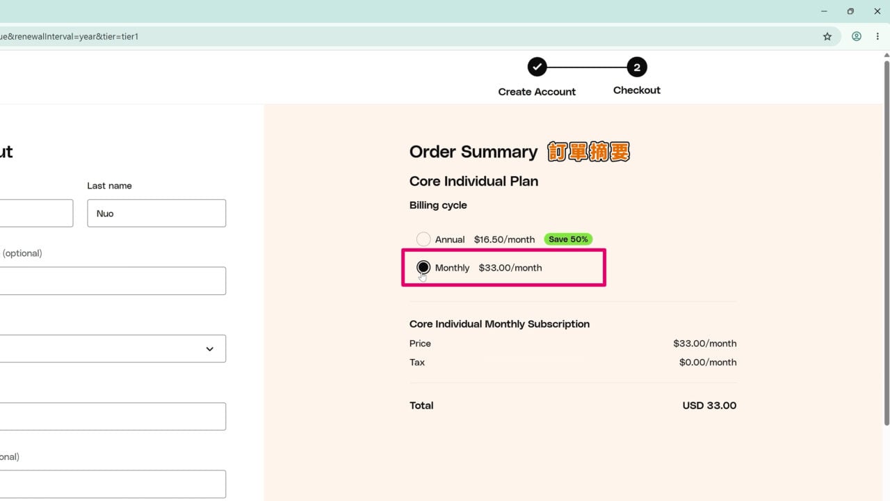Click the completed Create Account checkmark circle
Viewport: 890px width, 501px height.
[537, 67]
